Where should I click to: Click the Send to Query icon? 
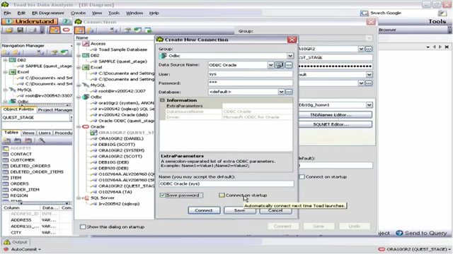coord(399,233)
